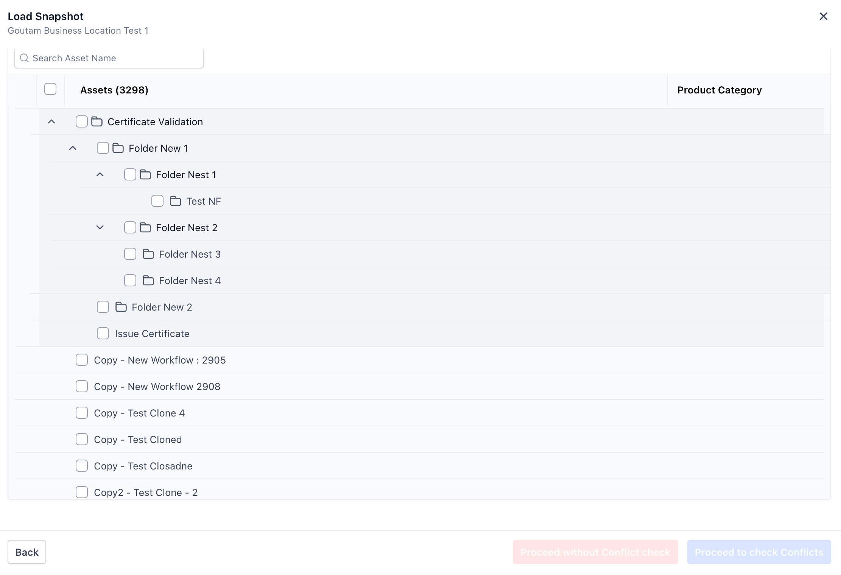
Task: Collapse the Folder New 1 node
Action: [72, 148]
